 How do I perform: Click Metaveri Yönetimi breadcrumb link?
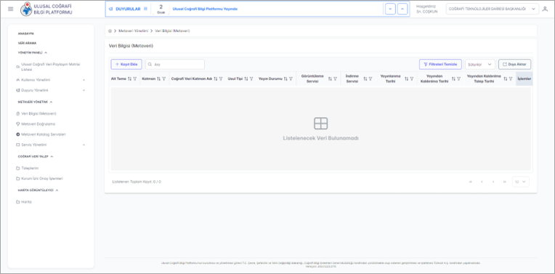click(133, 31)
